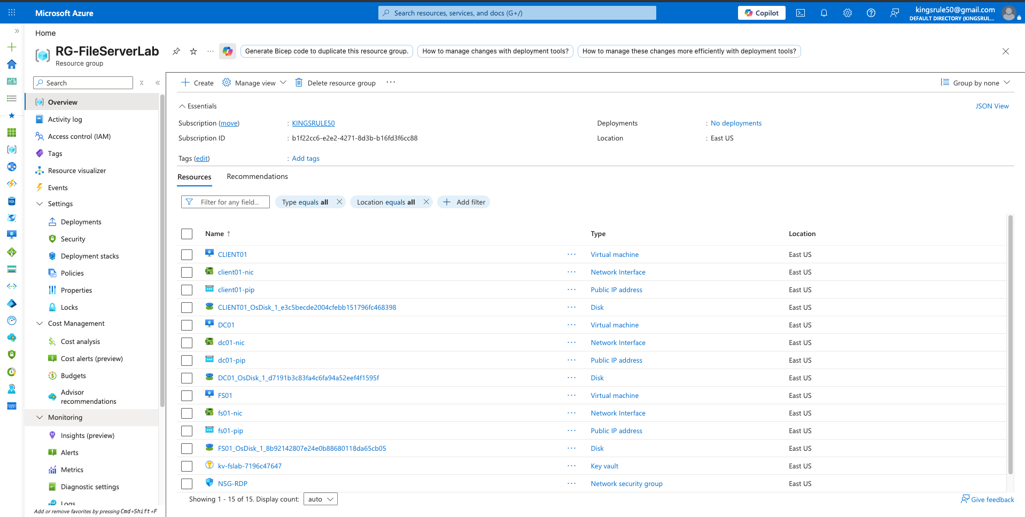Open the Azure portal apps grid menu
The height and width of the screenshot is (517, 1025).
[12, 13]
